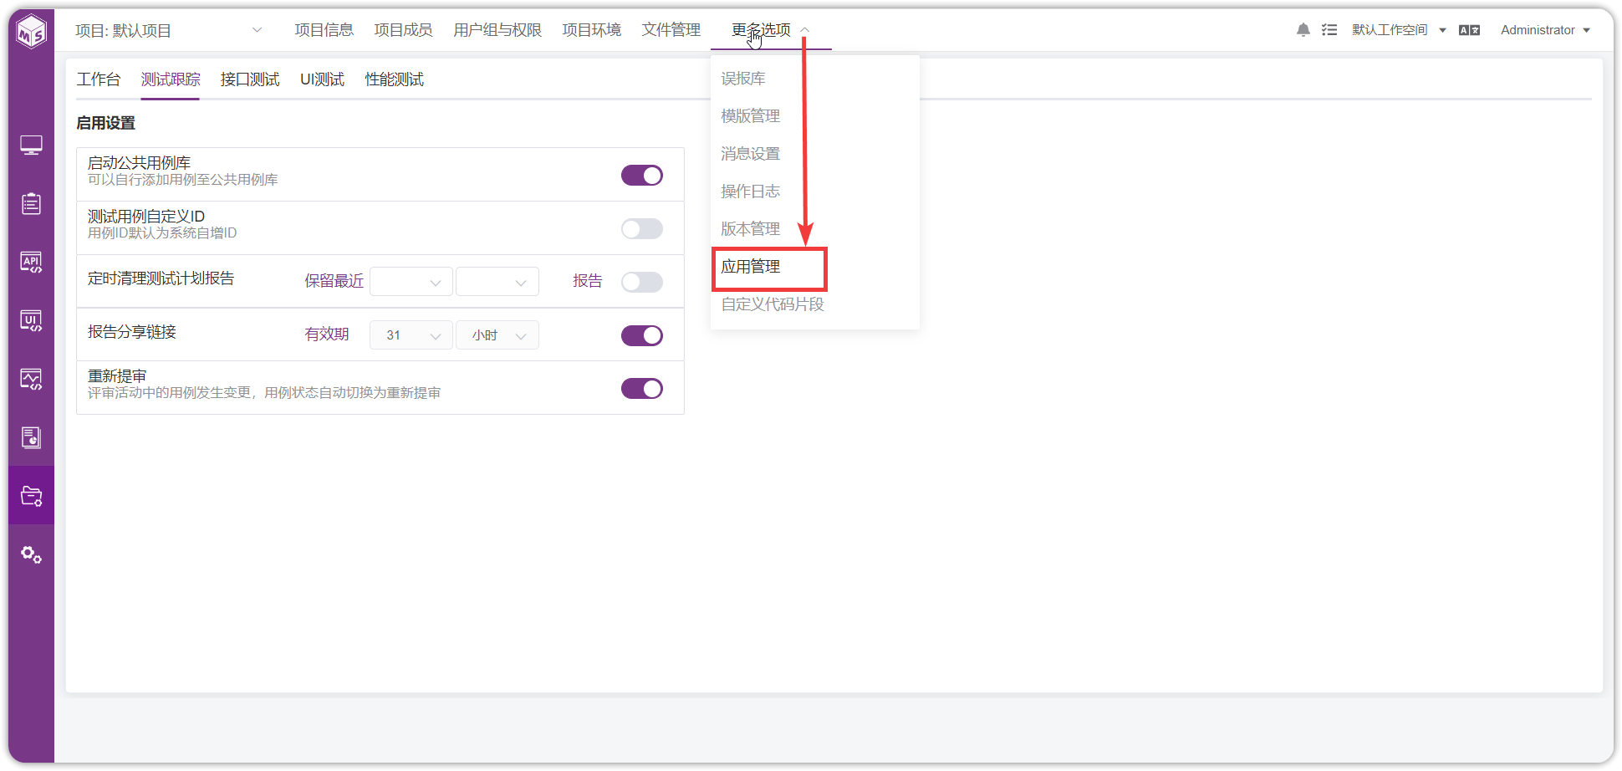Open 操作日志 menu entry
1622x771 pixels.
point(751,191)
